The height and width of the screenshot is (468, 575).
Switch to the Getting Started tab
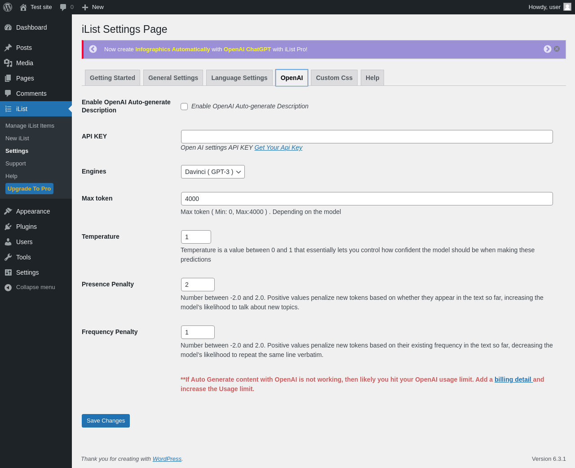(112, 78)
